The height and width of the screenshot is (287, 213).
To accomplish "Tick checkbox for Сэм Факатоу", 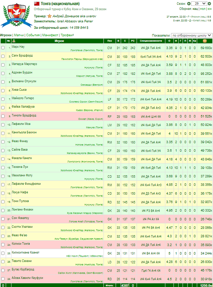I will (x=3, y=219).
